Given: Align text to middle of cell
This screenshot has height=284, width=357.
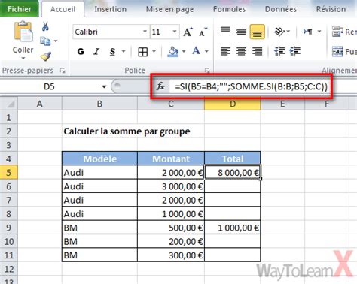Looking at the screenshot, I should 241,32.
